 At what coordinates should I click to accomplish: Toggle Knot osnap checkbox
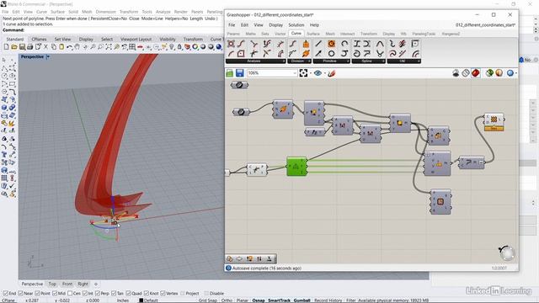pyautogui.click(x=147, y=294)
